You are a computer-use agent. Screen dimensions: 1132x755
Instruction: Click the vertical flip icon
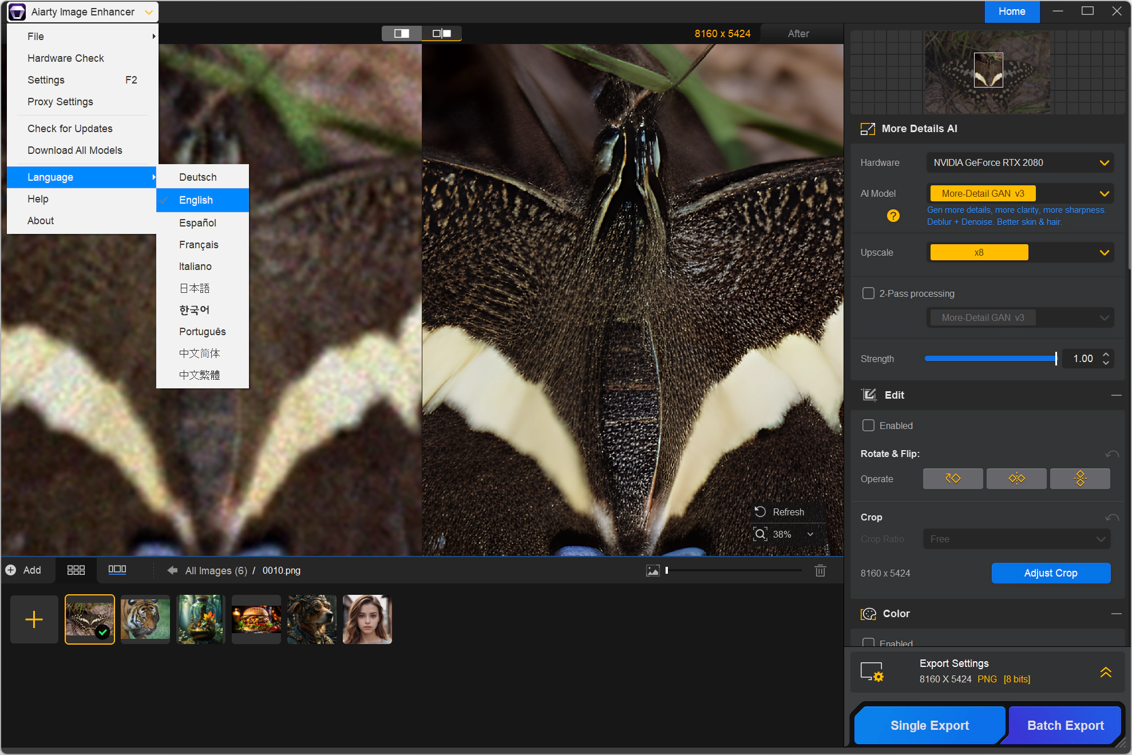[x=1080, y=479]
